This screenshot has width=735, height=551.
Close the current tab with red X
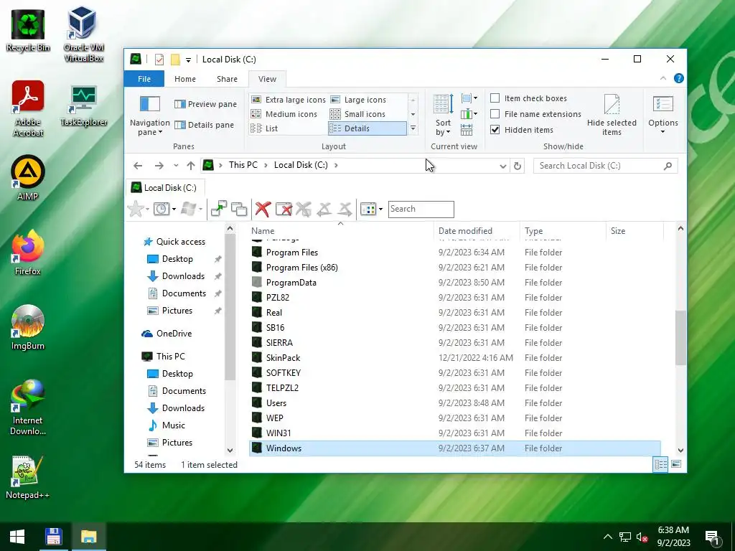(x=263, y=209)
